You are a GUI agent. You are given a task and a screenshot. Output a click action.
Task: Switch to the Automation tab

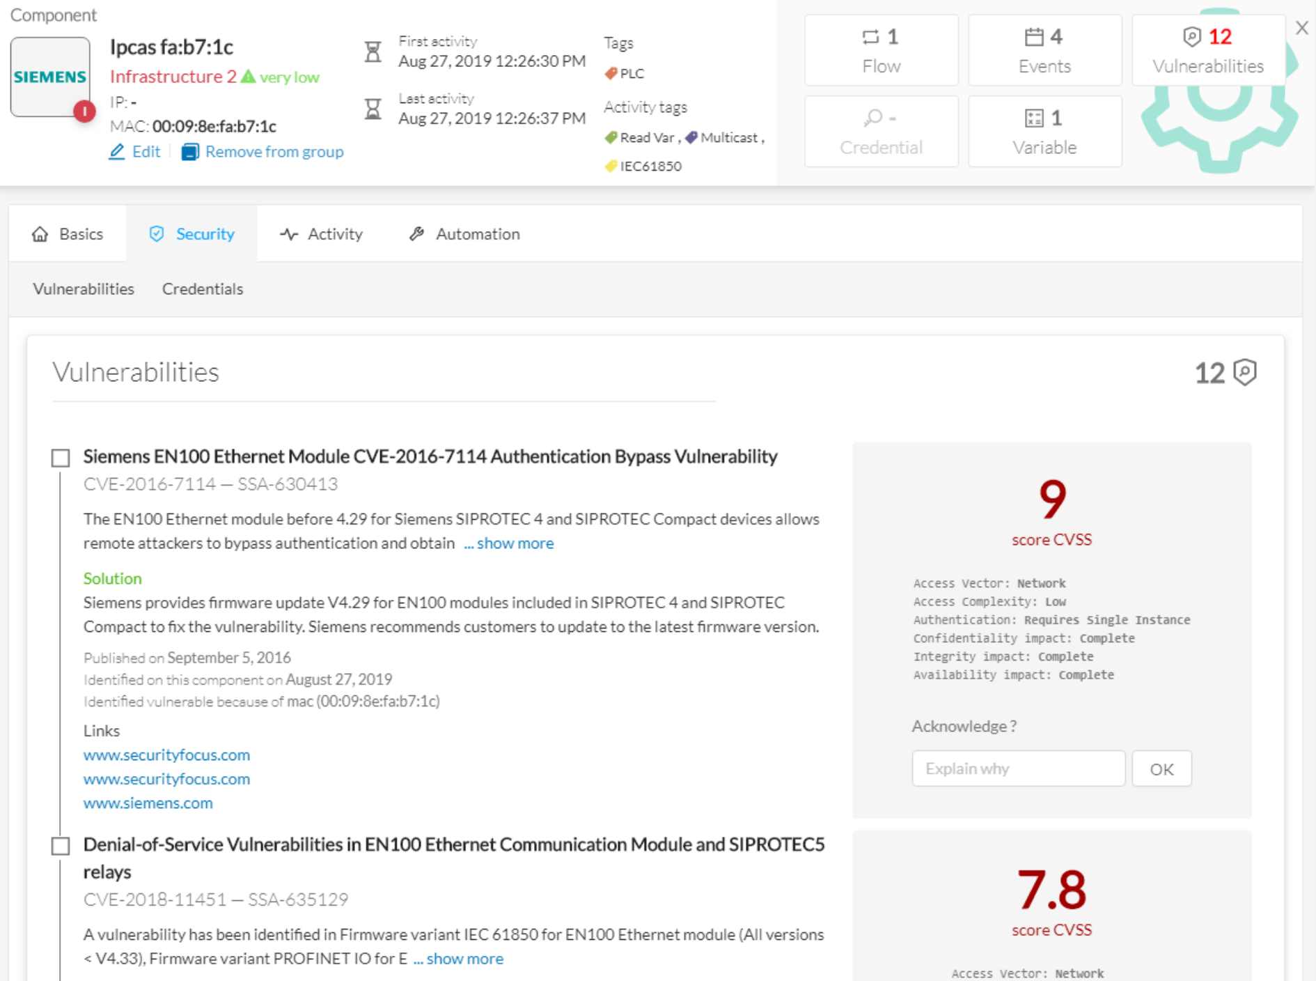[x=464, y=234]
